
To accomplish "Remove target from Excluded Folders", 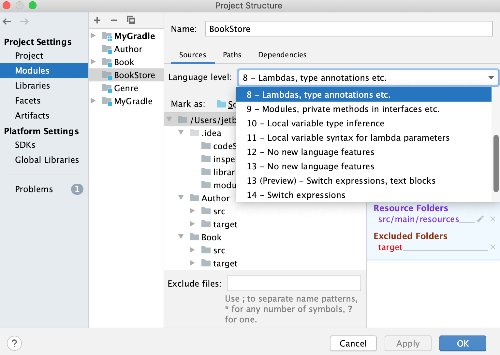I will point(493,247).
